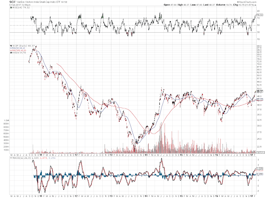Click the Last 48.37 header value
The height and width of the screenshot is (198, 265).
[209, 5]
